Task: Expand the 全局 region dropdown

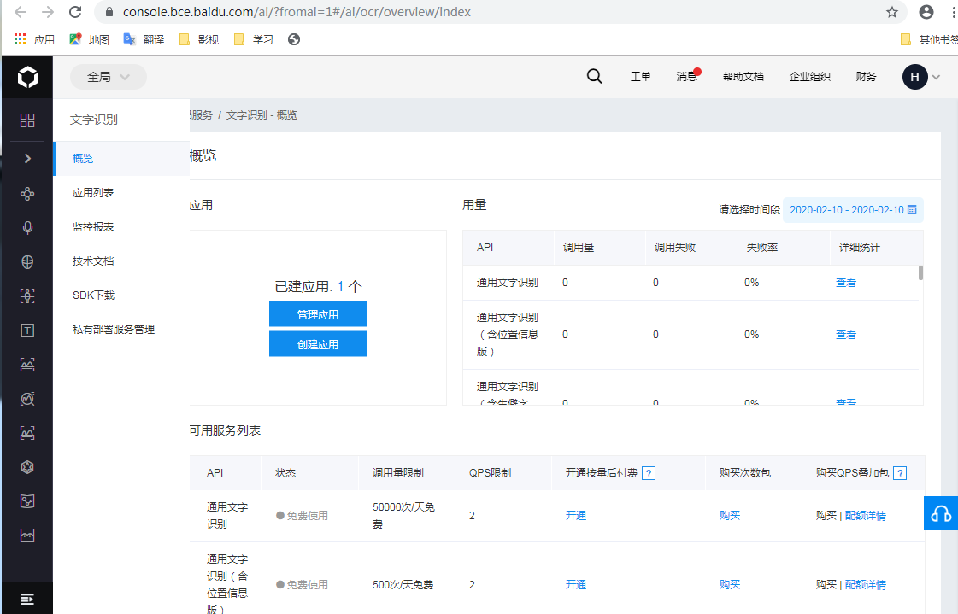Action: click(x=109, y=77)
